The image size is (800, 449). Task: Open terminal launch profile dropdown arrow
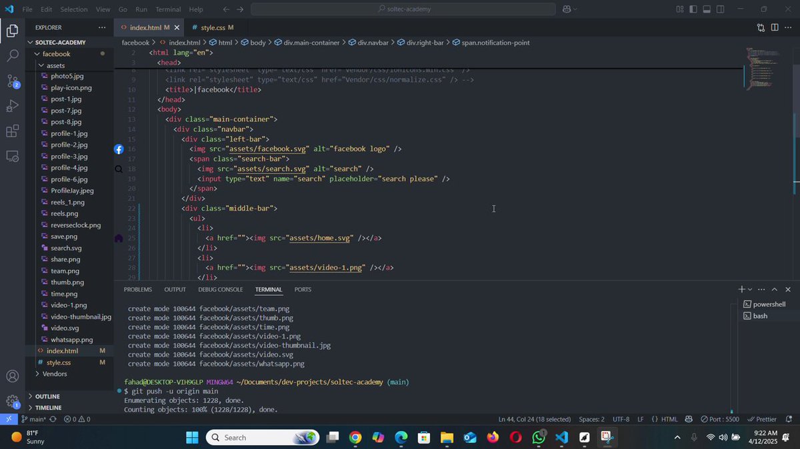point(750,289)
